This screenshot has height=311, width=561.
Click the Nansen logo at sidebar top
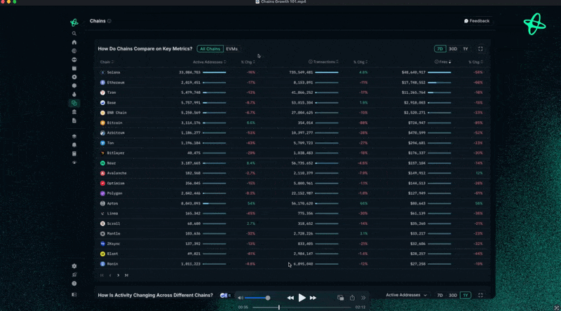click(x=74, y=22)
